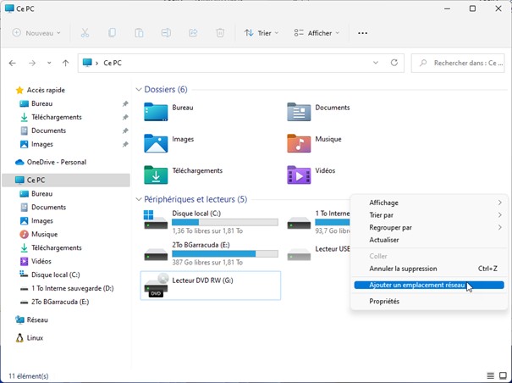Select Ajouter un emplacement réseau

(416, 286)
